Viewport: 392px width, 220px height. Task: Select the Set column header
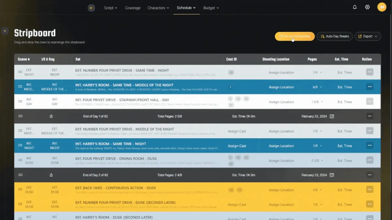coord(78,59)
